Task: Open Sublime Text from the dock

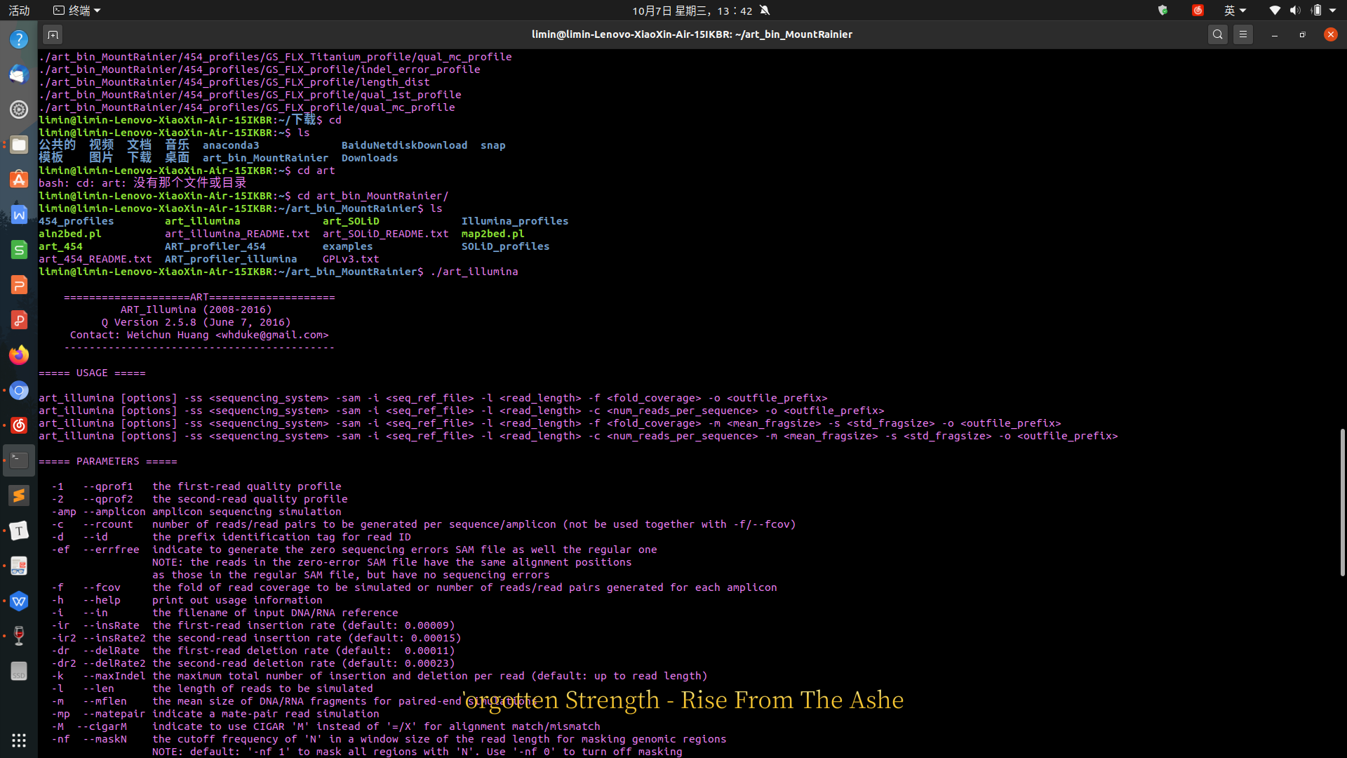Action: click(19, 496)
